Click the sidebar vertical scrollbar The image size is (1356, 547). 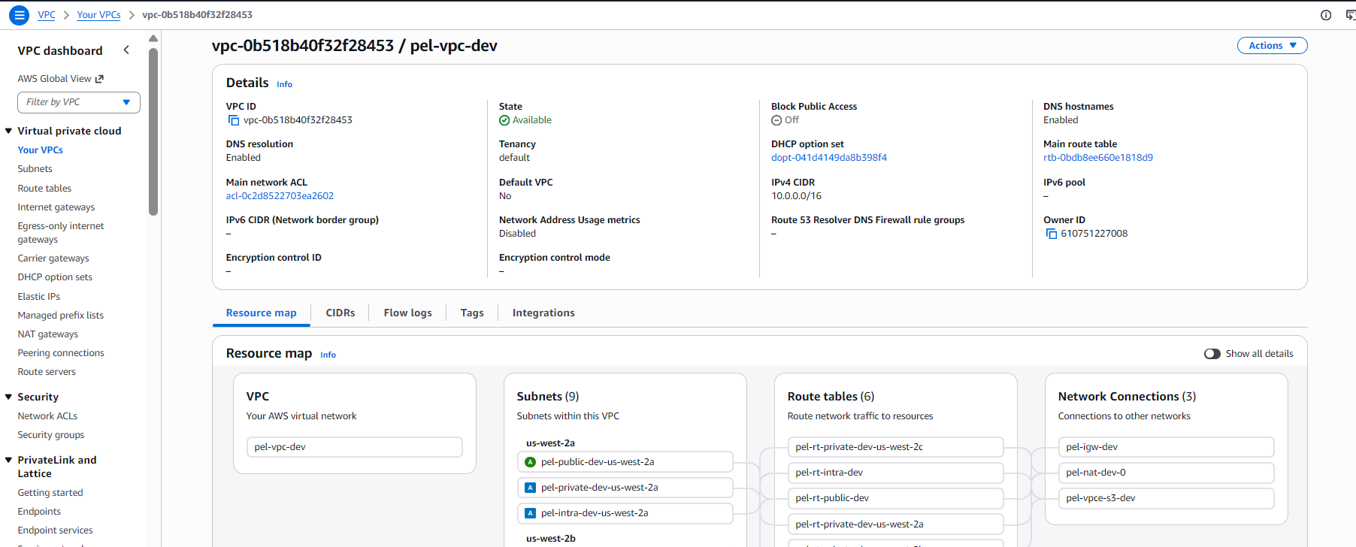(x=153, y=131)
